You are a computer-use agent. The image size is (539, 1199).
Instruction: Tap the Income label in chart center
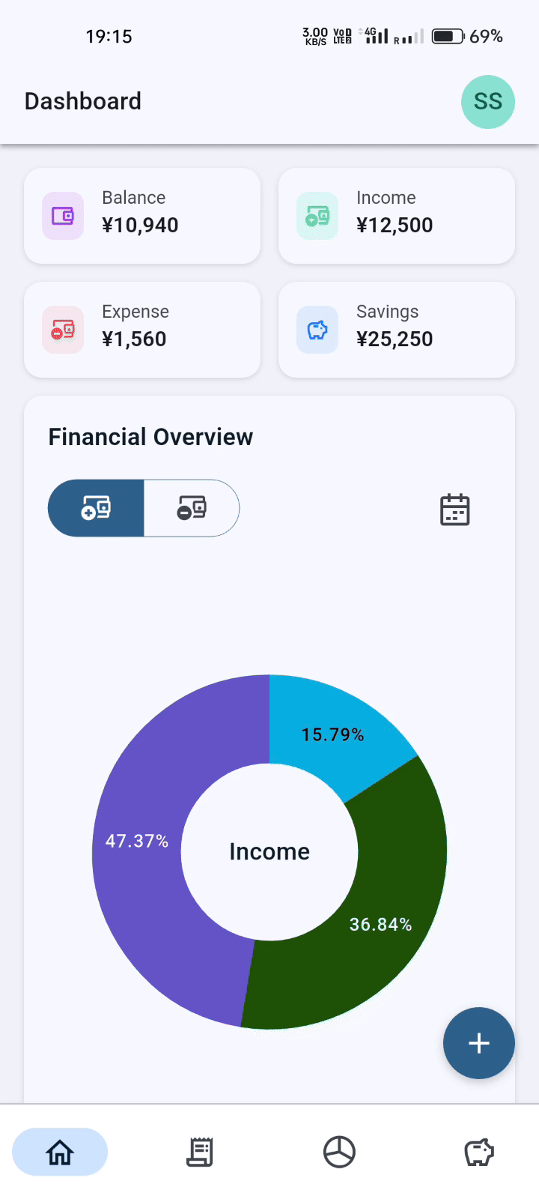click(x=269, y=851)
